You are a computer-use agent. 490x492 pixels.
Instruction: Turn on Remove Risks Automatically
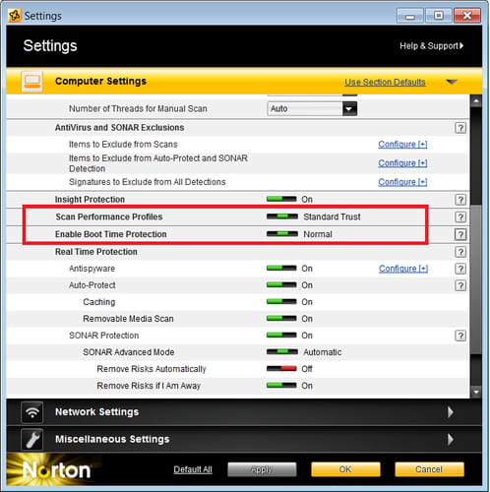click(x=281, y=369)
